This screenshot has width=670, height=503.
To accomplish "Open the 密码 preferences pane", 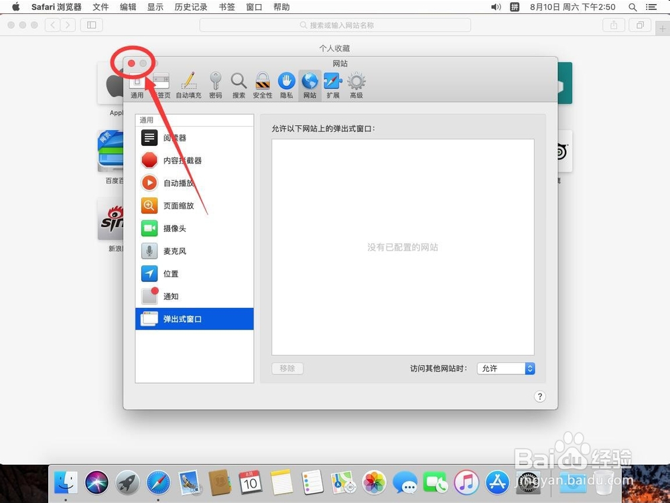I will tap(216, 83).
